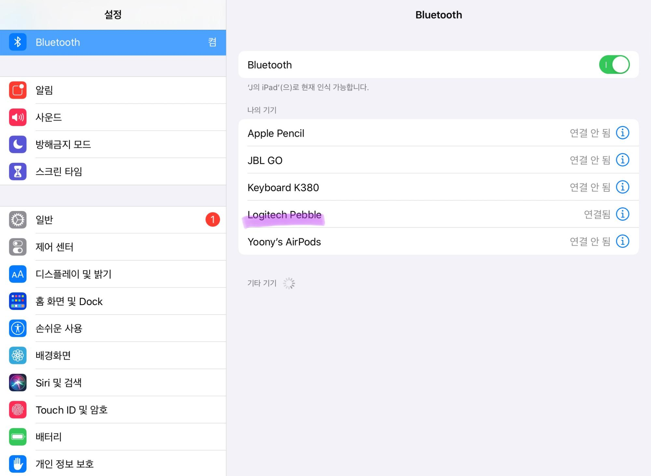651x476 pixels.
Task: Open info for JBL GO device
Action: pyautogui.click(x=622, y=160)
